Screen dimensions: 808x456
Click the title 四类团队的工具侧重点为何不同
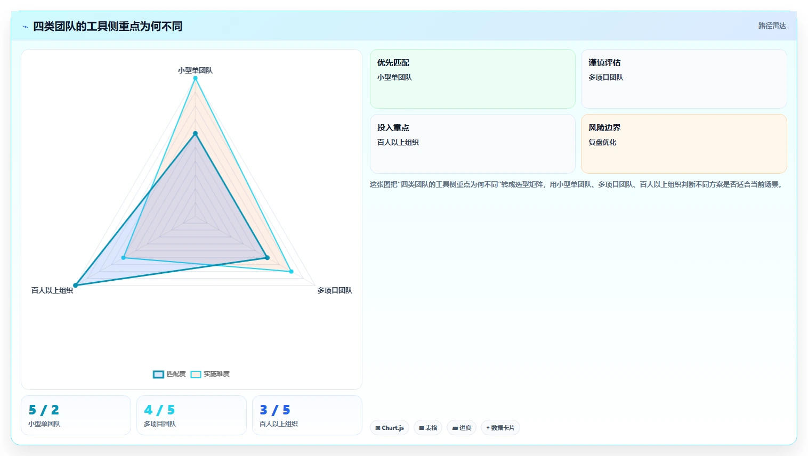[x=108, y=26]
